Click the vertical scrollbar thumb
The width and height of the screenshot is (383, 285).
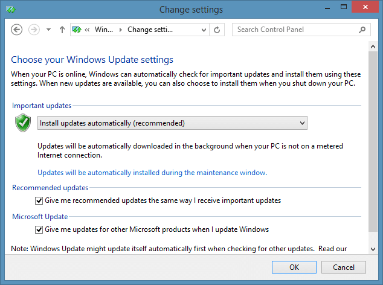click(373, 141)
